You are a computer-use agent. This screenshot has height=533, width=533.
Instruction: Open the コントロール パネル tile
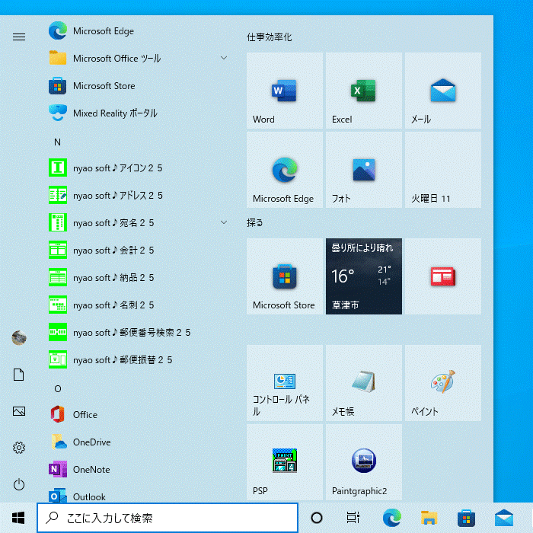point(285,383)
